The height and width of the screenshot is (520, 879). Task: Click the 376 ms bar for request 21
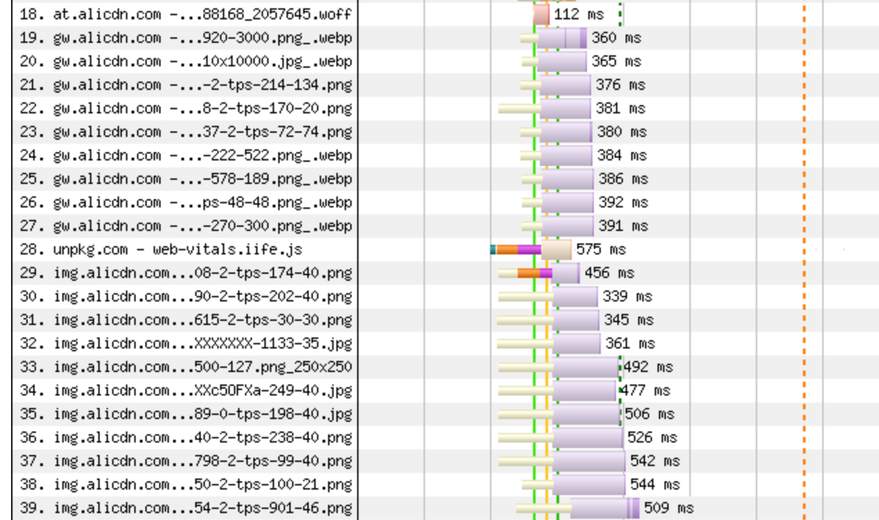tap(556, 84)
